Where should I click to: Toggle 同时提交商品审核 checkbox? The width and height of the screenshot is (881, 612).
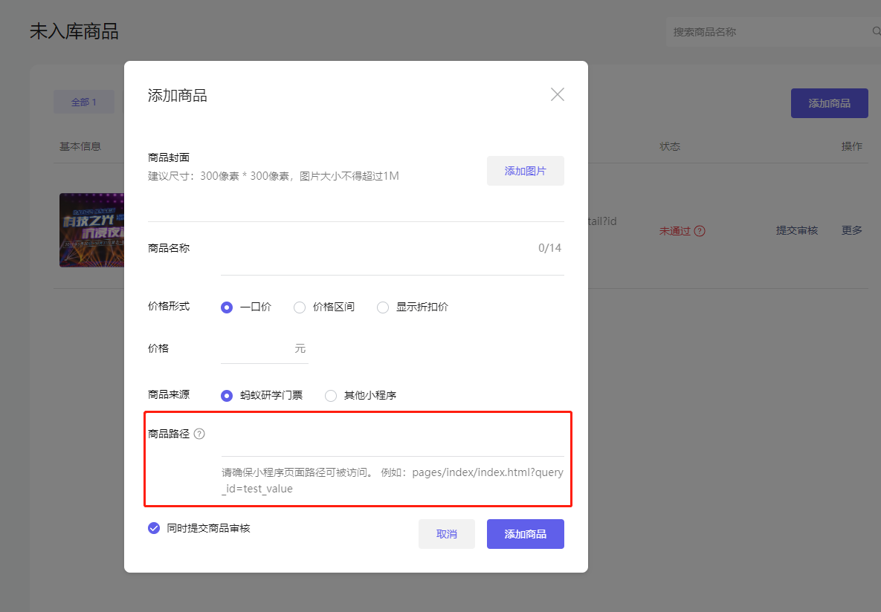[154, 528]
